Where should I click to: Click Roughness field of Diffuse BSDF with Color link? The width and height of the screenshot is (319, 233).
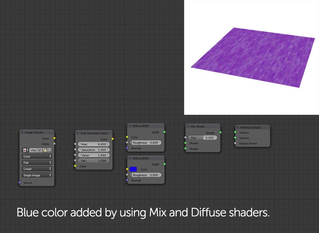tap(146, 142)
